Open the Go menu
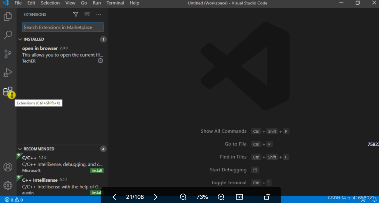Image resolution: width=379 pixels, height=203 pixels. click(x=84, y=3)
